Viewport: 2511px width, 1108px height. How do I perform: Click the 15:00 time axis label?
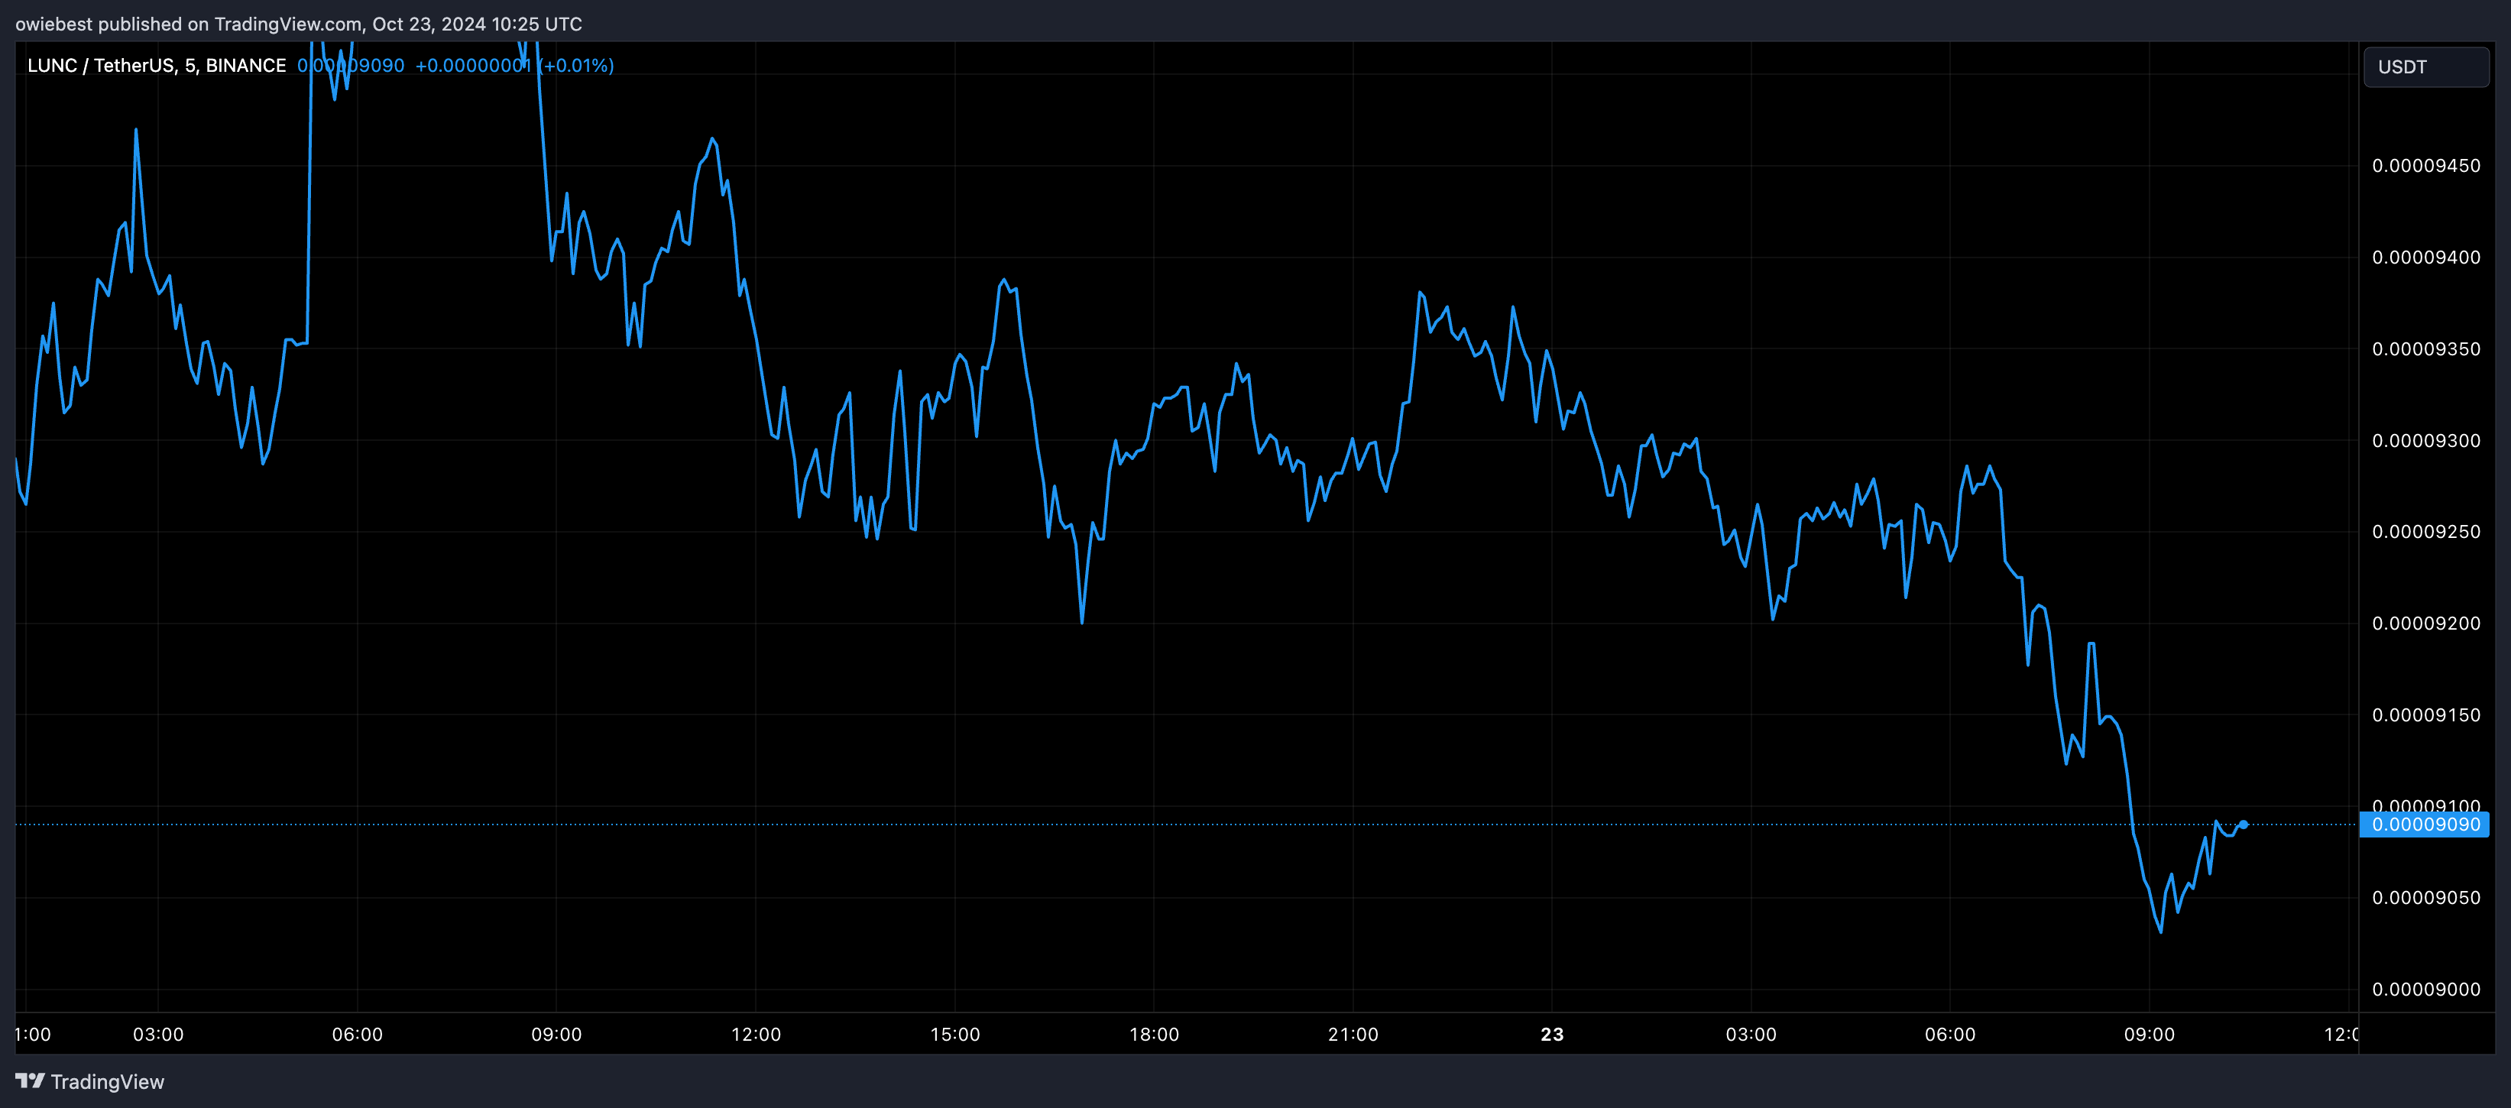coord(955,1034)
